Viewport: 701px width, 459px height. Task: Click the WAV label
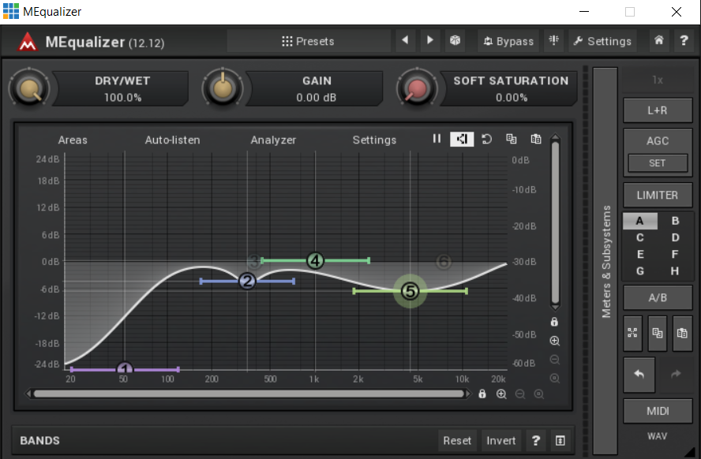657,436
